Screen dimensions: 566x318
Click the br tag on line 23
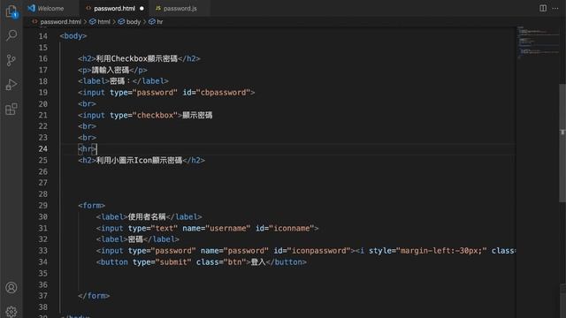tap(87, 138)
